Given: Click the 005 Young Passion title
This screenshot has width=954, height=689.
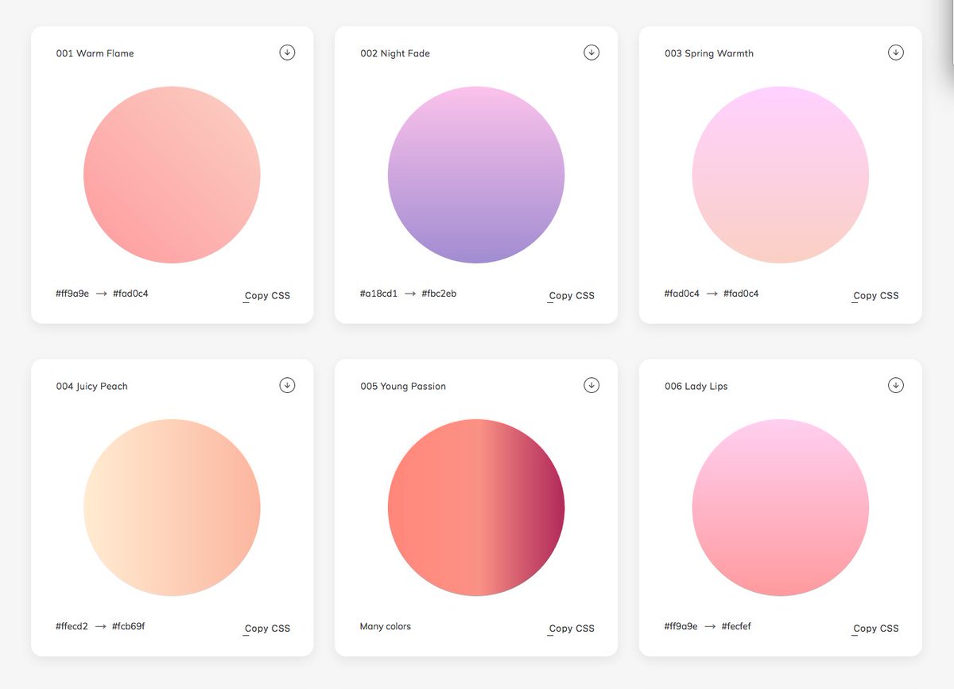Looking at the screenshot, I should coord(403,386).
